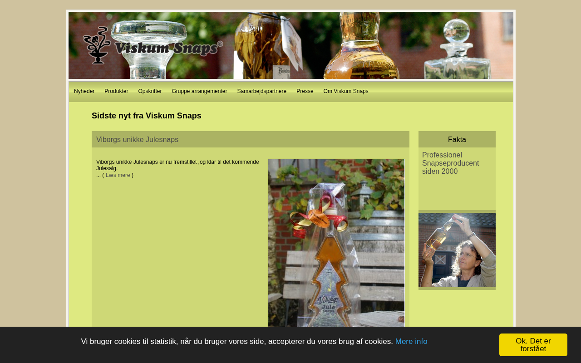
Task: Select the Professionel Snapseproducent siden 2000 text
Action: coord(451,163)
